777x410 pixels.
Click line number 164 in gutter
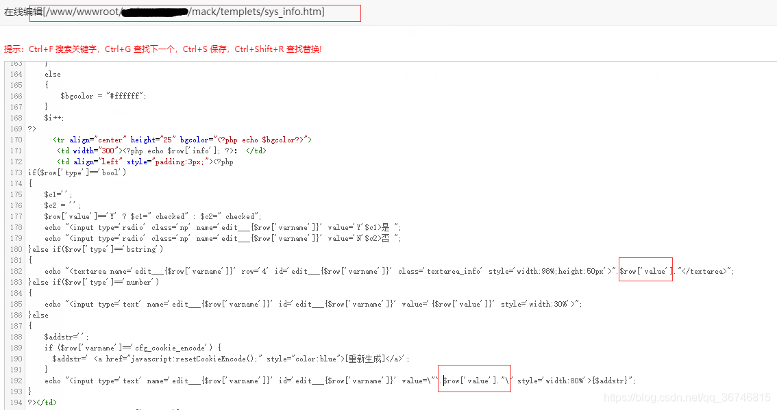click(x=16, y=75)
